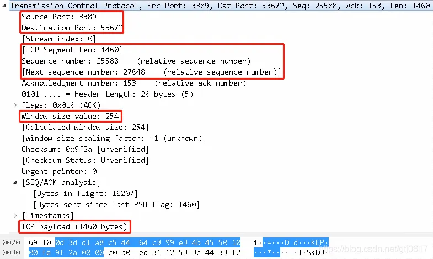This screenshot has height=259, width=433.
Task: Select the [Next sequence number: 27048] row
Action: tap(151, 72)
